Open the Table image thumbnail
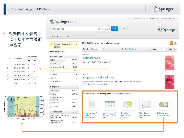Image resolution: width=184 pixels, height=138 pixels. click(x=110, y=105)
